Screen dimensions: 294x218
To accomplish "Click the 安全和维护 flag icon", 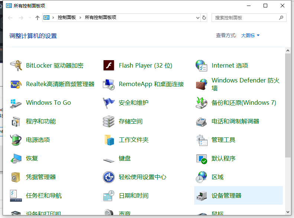I will (x=109, y=103).
